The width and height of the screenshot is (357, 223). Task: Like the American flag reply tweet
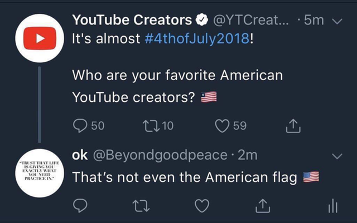point(202,206)
